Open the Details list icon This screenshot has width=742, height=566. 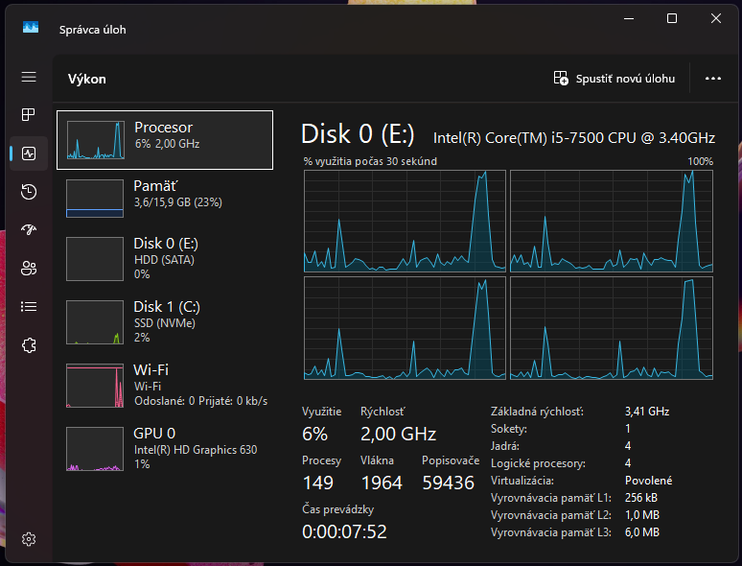tap(29, 307)
